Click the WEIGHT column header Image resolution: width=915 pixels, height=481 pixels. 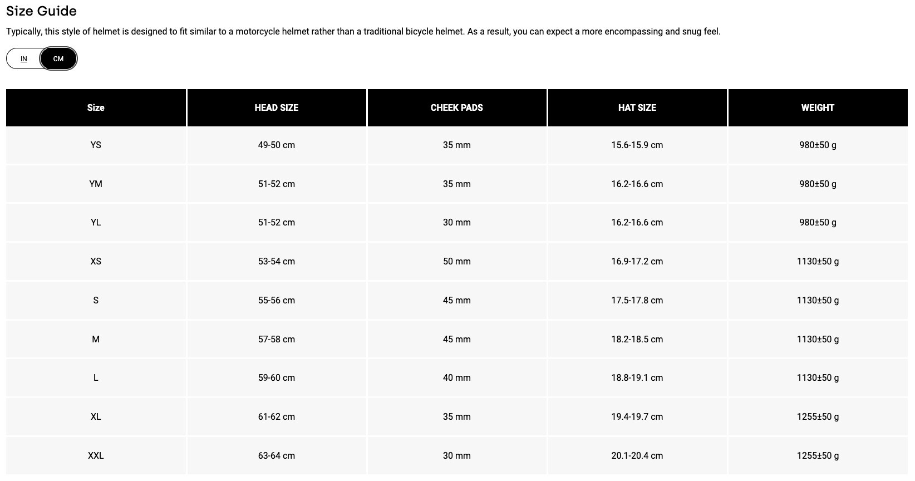pyautogui.click(x=818, y=108)
